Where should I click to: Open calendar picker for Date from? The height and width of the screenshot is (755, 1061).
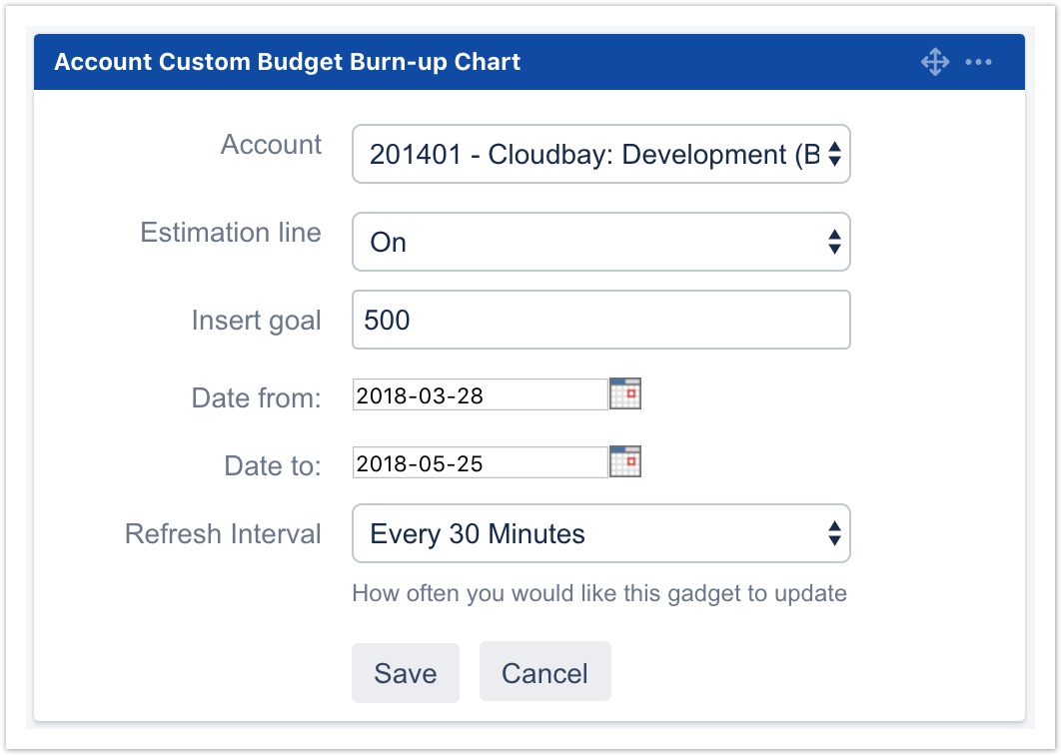625,394
